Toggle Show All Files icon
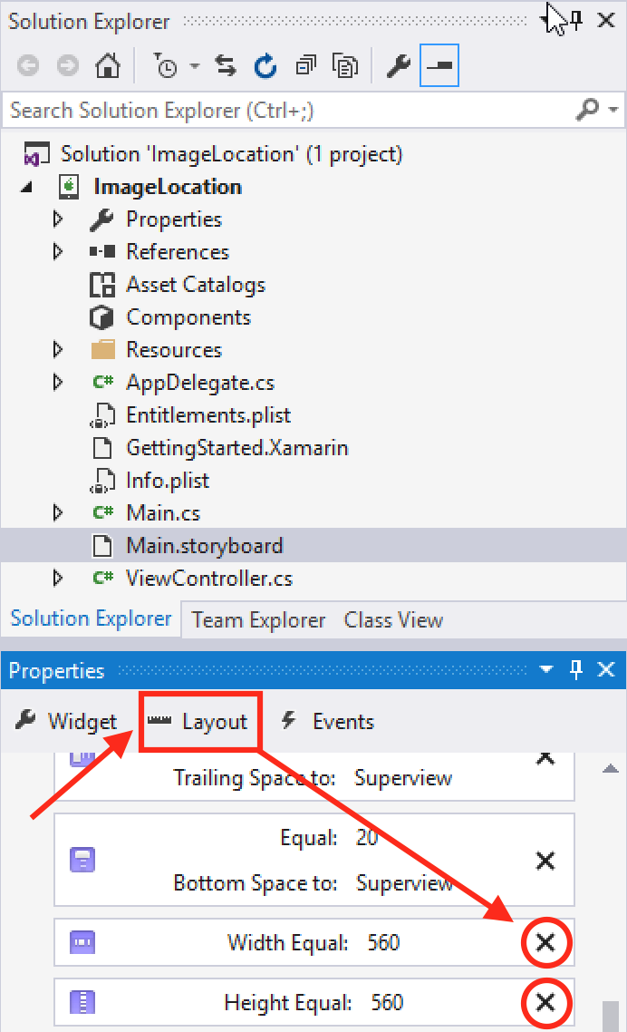The width and height of the screenshot is (627, 1032). click(x=345, y=66)
